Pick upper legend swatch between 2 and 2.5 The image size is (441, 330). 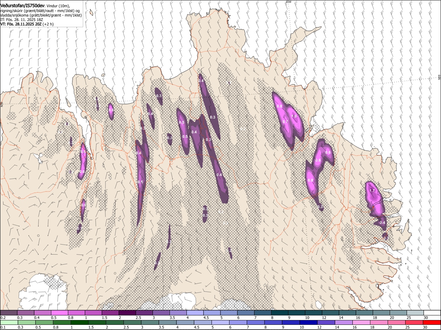pyautogui.click(x=127, y=312)
